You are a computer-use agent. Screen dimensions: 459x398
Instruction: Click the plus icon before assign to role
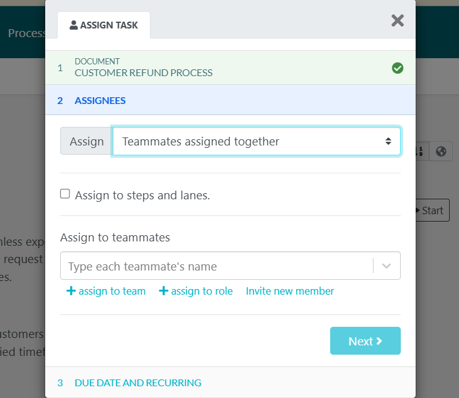click(164, 291)
